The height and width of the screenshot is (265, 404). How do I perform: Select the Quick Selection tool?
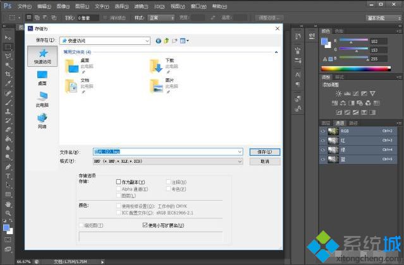8,65
